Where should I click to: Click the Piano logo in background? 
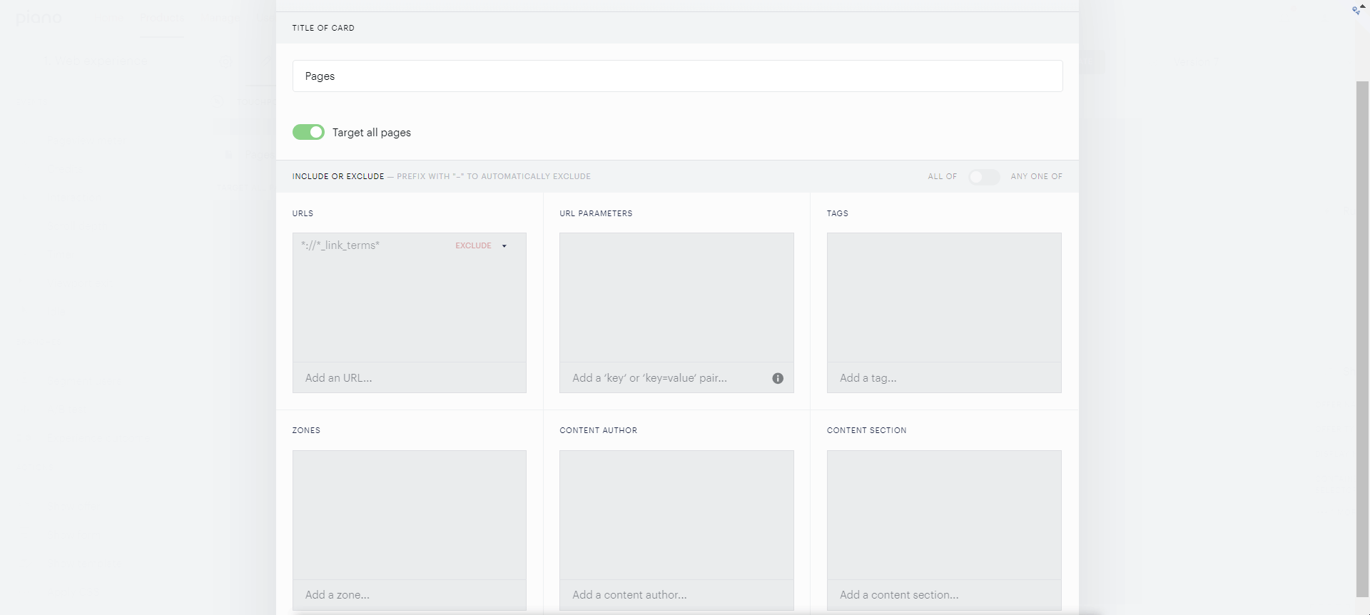(x=39, y=18)
